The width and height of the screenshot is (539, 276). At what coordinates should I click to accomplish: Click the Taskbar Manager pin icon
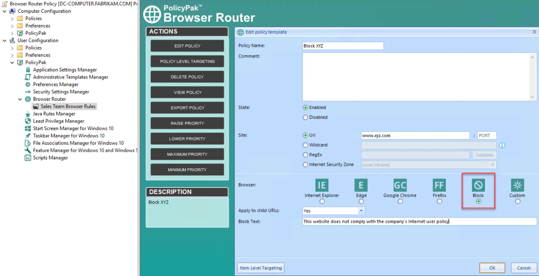point(28,136)
